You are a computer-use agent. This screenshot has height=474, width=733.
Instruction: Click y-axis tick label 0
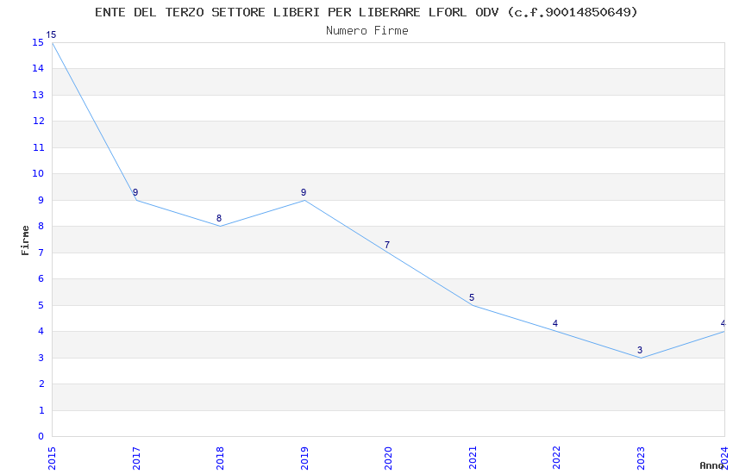click(41, 437)
